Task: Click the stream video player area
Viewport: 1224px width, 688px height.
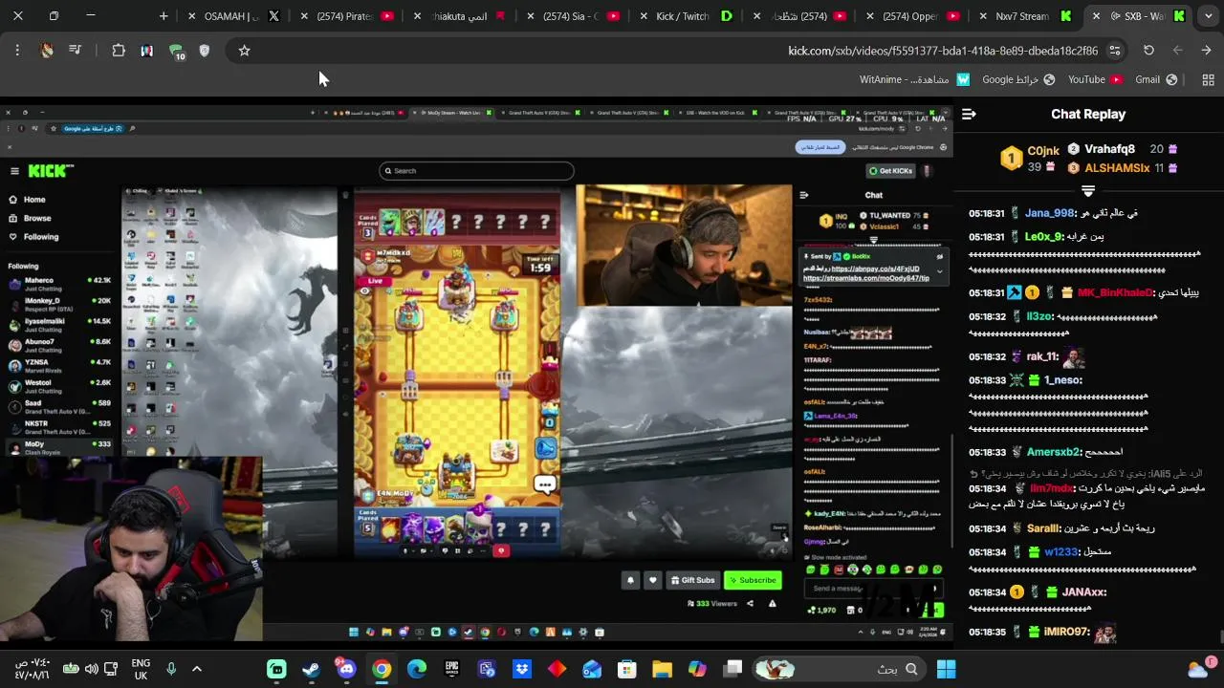Action: [476, 371]
